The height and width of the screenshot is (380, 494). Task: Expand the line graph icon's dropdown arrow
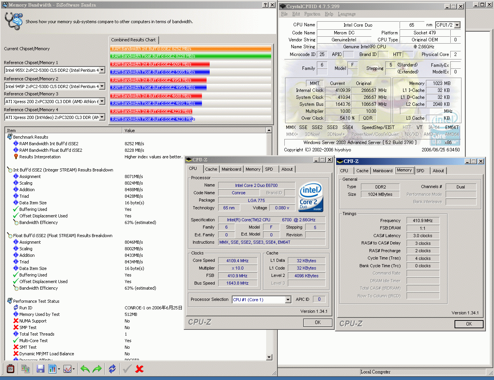tap(74, 369)
